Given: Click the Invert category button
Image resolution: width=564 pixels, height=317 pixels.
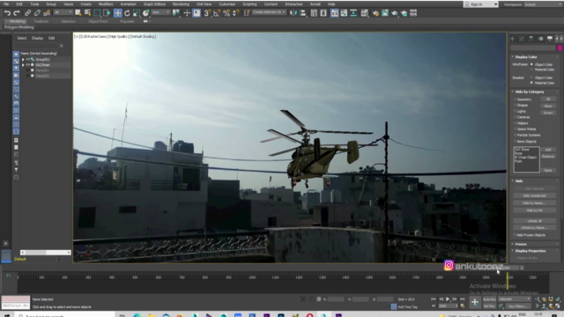Looking at the screenshot, I should (x=548, y=113).
